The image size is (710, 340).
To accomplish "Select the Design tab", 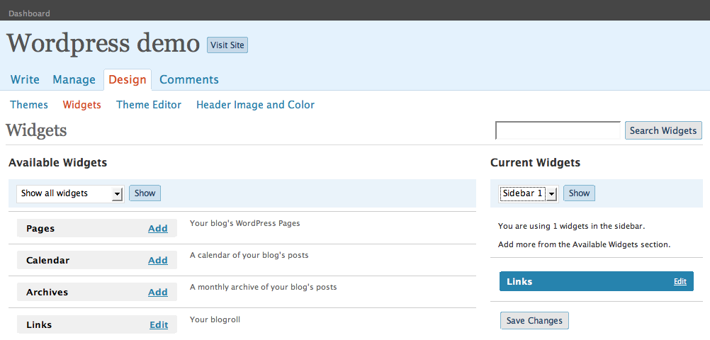I will [128, 79].
